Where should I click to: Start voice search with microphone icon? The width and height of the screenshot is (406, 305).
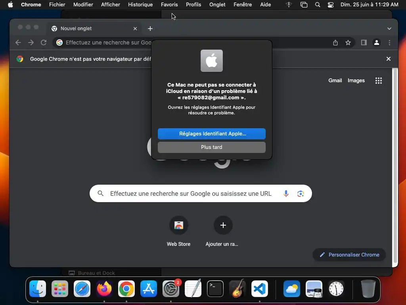(x=286, y=193)
